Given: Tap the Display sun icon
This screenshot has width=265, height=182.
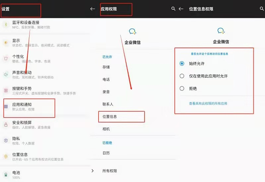Looking at the screenshot, I should [6, 43].
